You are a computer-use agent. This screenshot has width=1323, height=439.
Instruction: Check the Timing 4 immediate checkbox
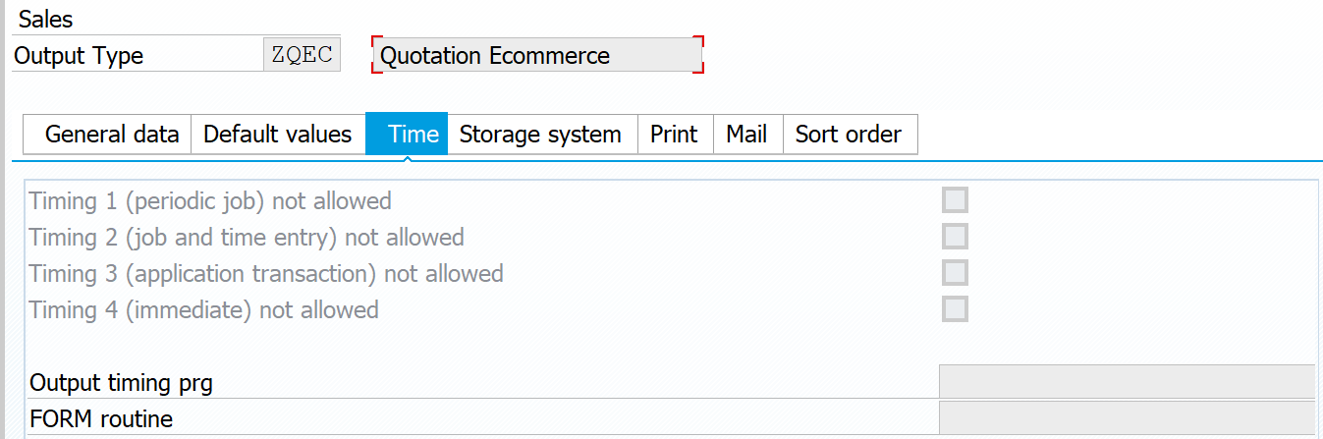click(x=955, y=309)
